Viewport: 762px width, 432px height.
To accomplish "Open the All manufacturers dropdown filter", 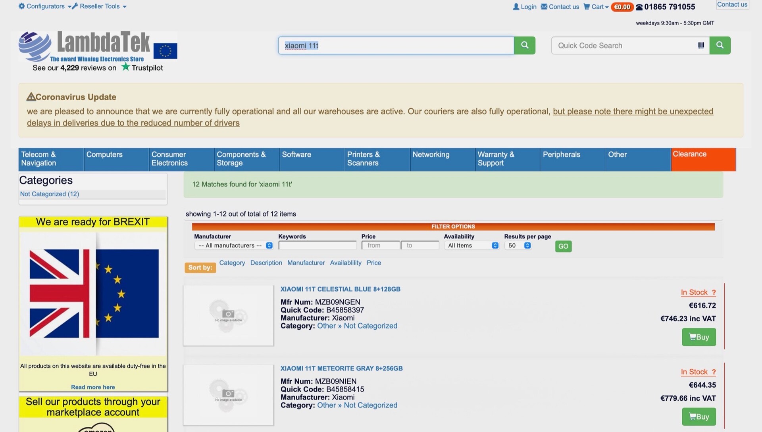I will [x=233, y=246].
